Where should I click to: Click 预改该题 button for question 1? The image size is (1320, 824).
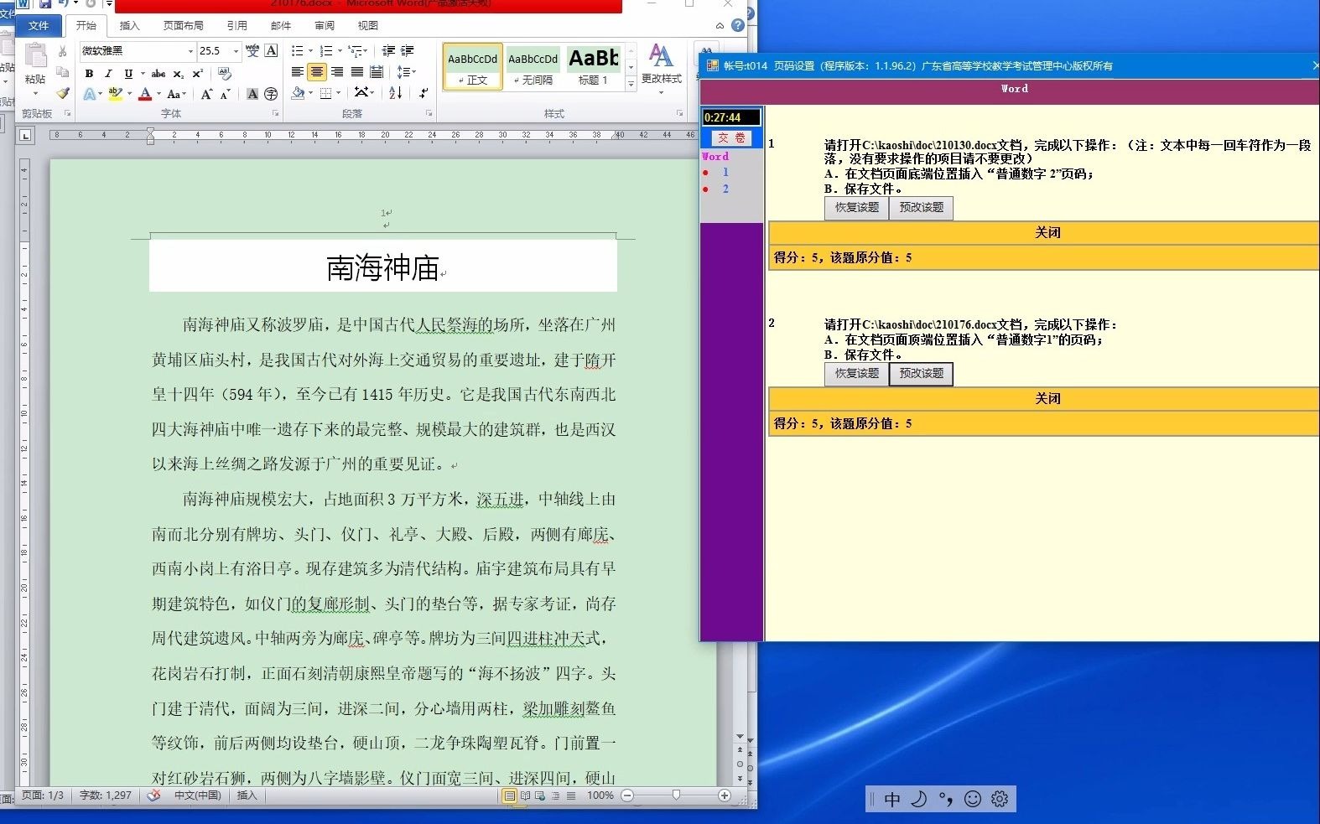point(921,207)
